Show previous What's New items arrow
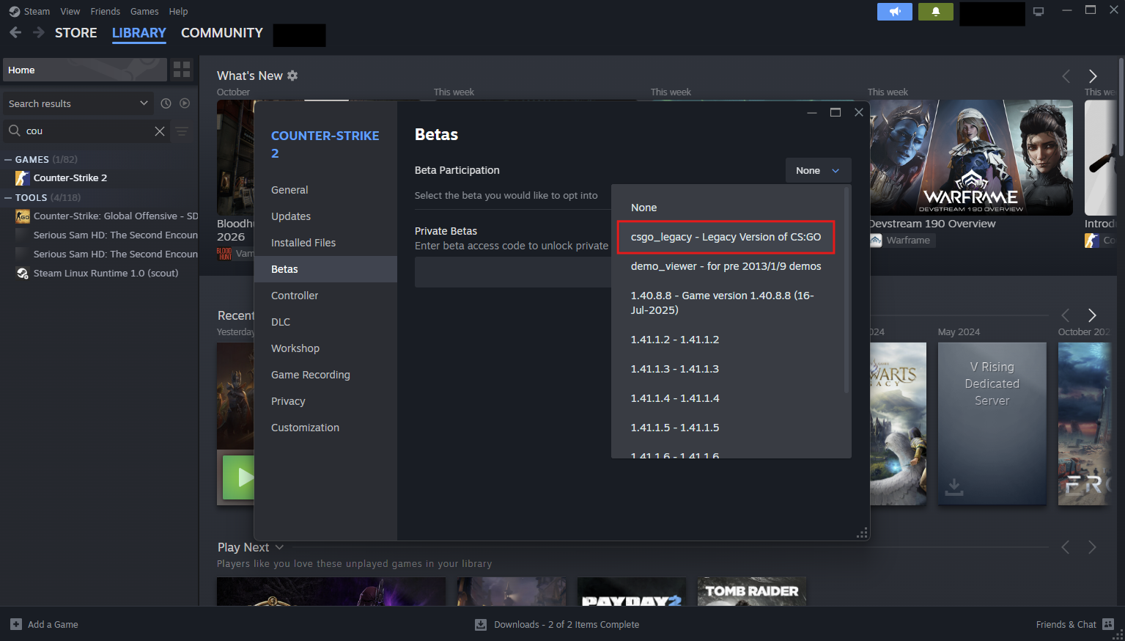 [1066, 76]
